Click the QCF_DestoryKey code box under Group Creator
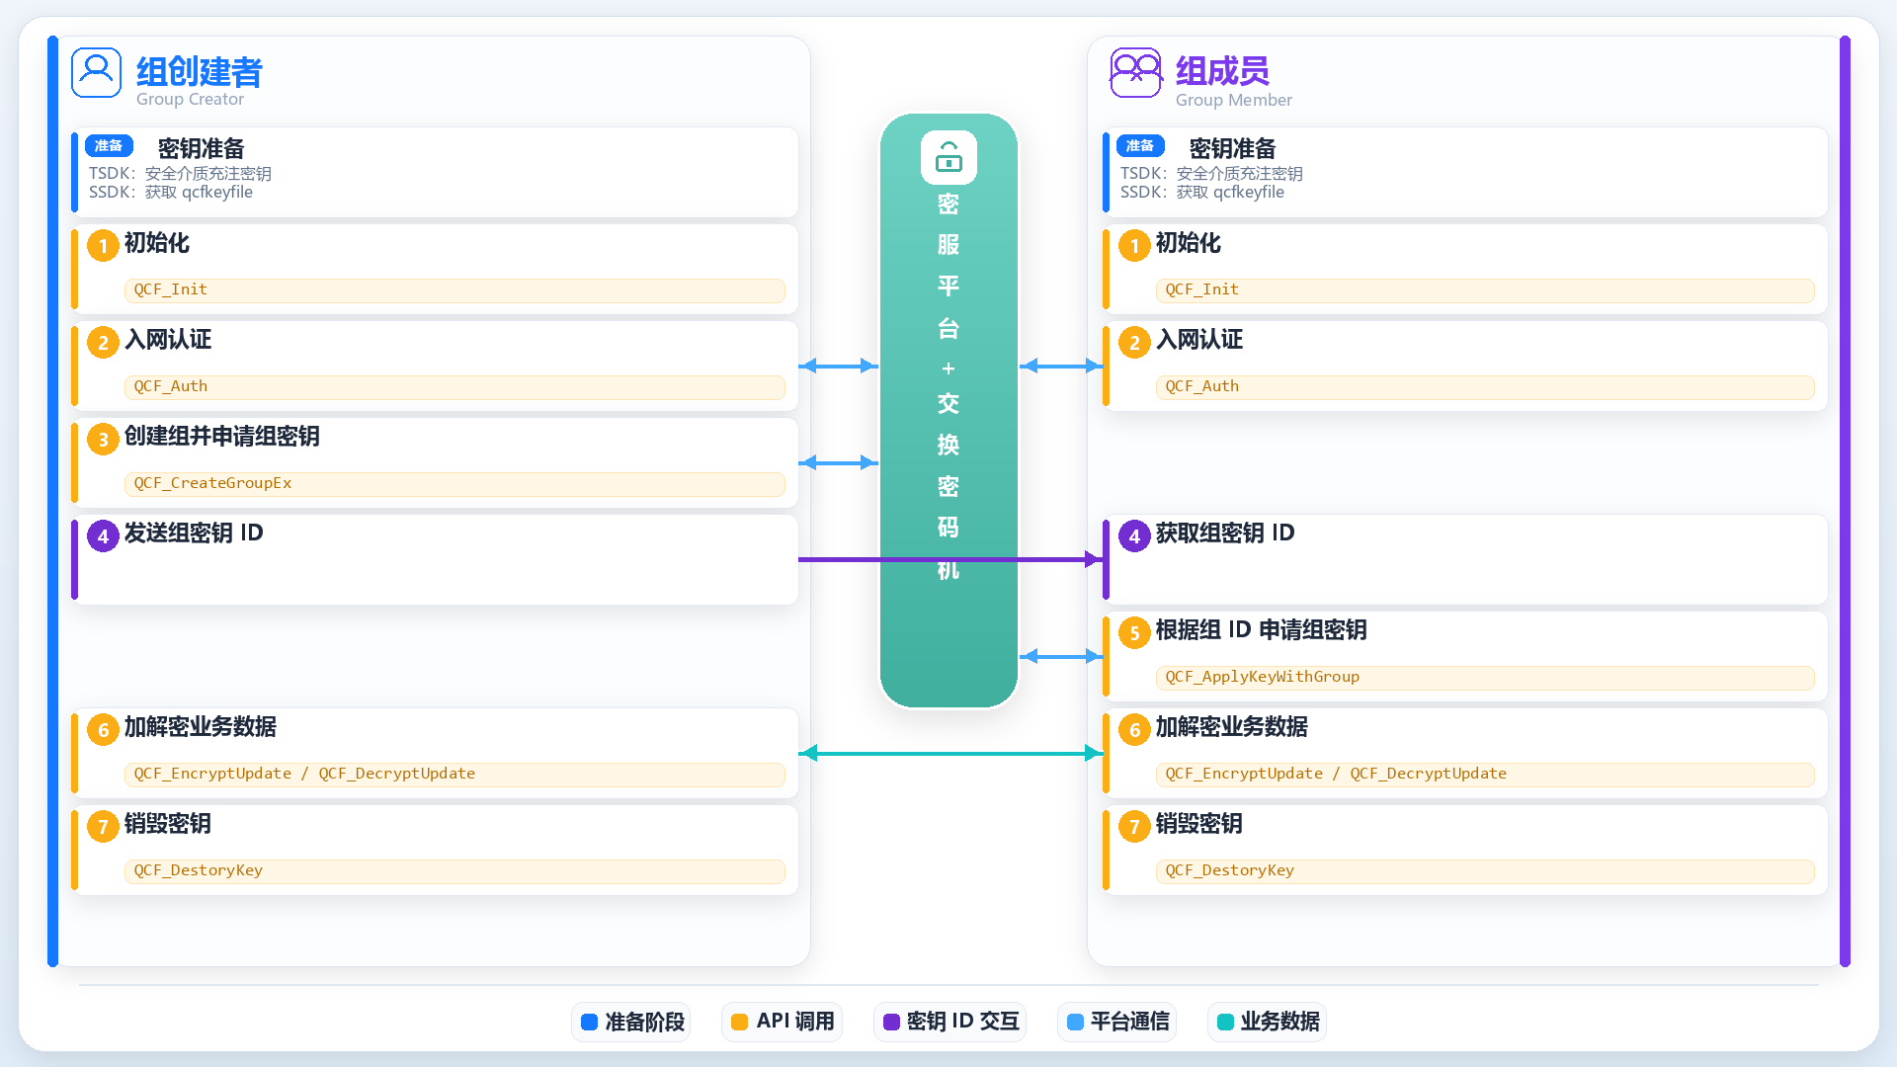 (x=454, y=870)
